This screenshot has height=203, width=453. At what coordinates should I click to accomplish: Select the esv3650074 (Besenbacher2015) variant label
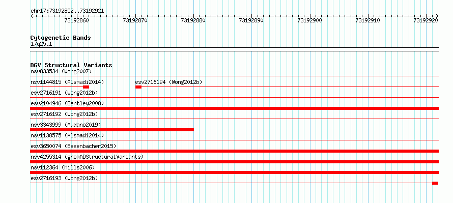[x=73, y=146]
